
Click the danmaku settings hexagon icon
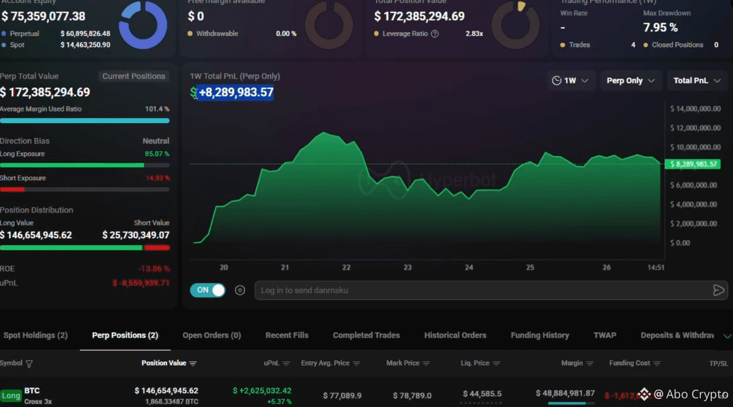click(240, 291)
